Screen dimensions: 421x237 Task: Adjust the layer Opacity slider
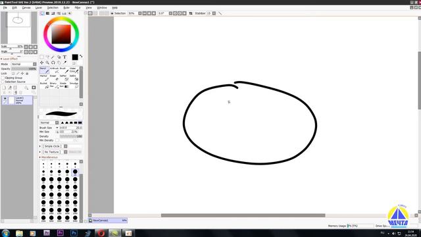coord(24,68)
